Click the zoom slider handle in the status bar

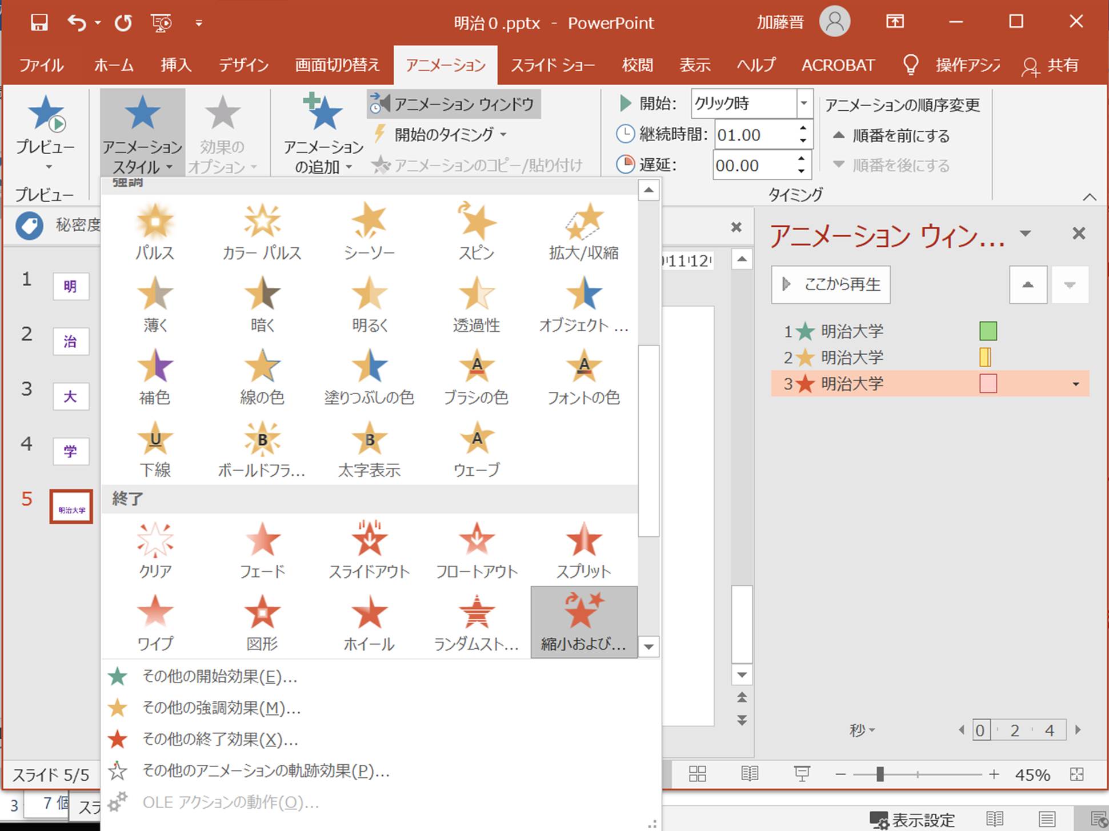[880, 774]
